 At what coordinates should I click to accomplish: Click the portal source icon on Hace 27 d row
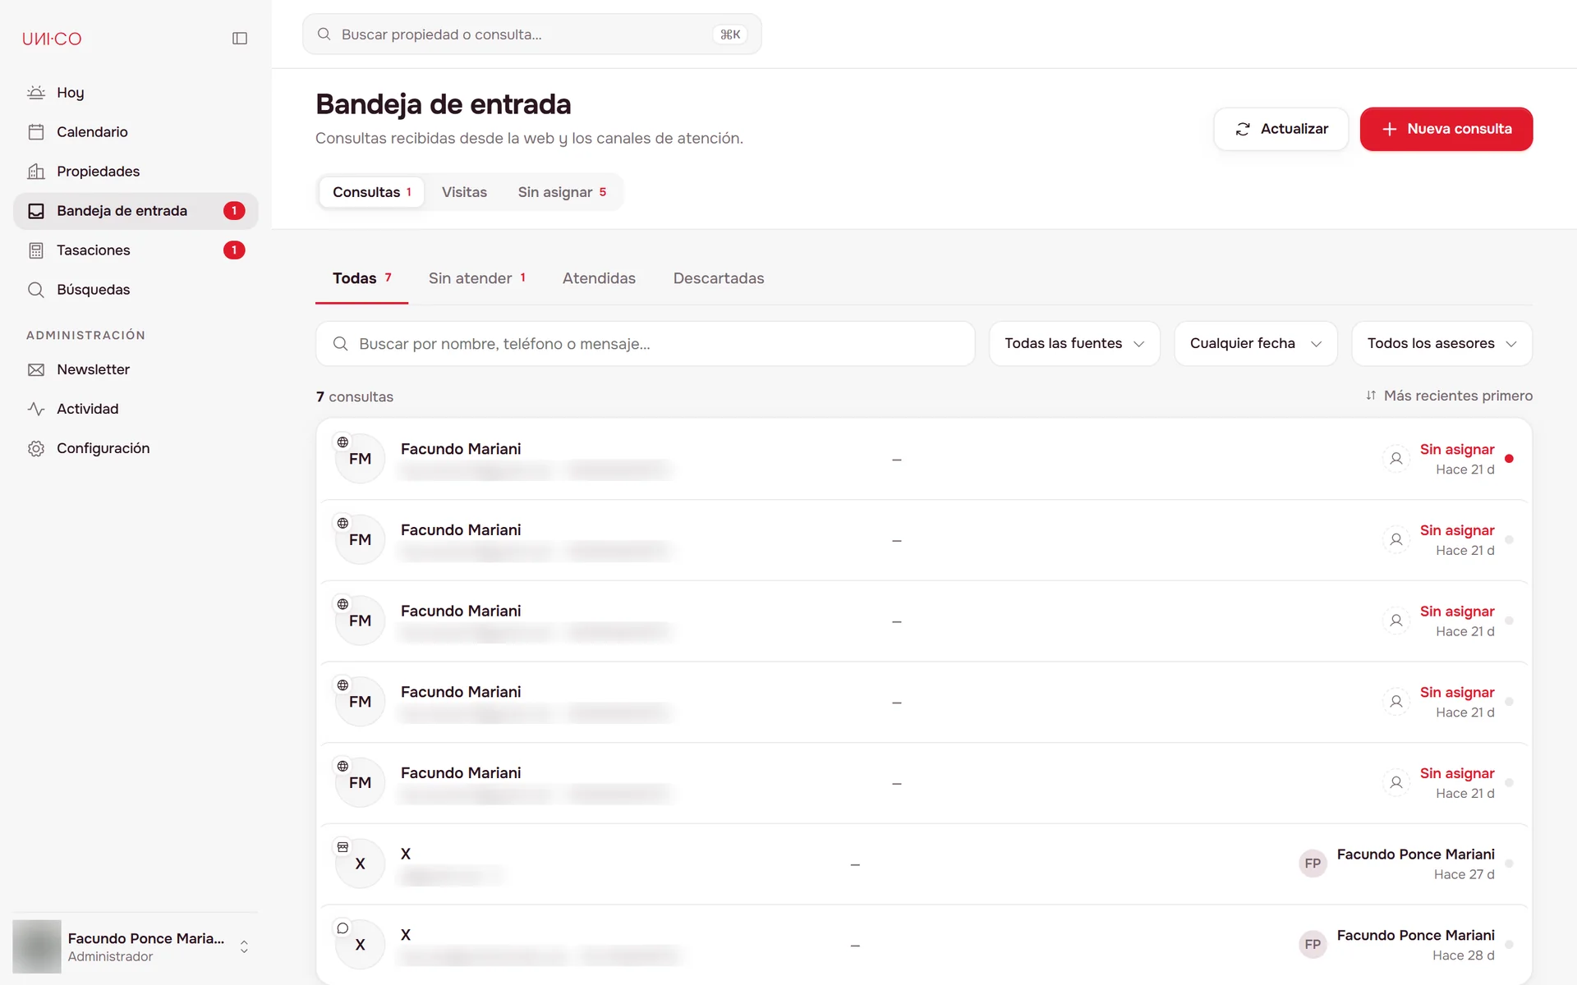(343, 847)
